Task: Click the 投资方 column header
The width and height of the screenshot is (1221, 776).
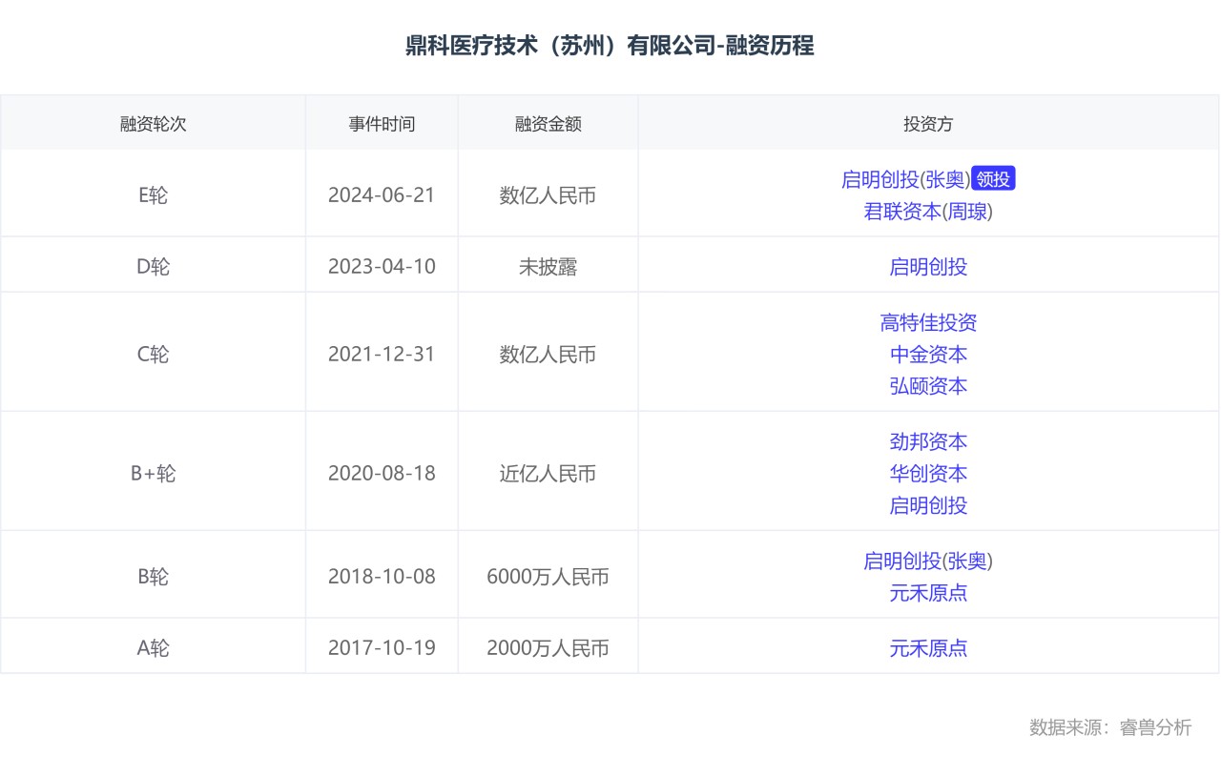Action: point(928,124)
